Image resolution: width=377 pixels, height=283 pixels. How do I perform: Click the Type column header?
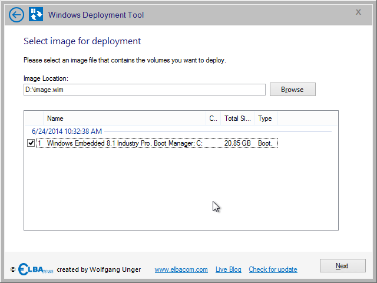pyautogui.click(x=266, y=119)
